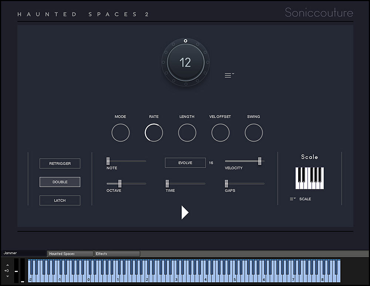Switch to the Haunted Spaces tab
Image resolution: width=370 pixels, height=286 pixels.
(x=70, y=254)
